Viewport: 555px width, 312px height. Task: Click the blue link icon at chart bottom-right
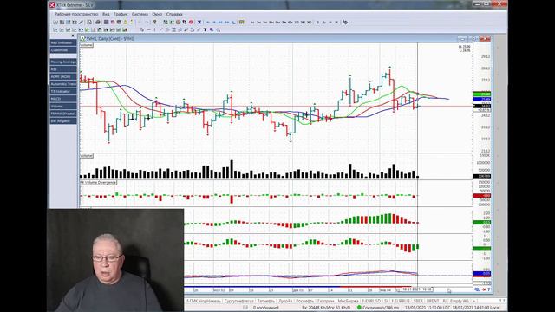tap(477, 289)
